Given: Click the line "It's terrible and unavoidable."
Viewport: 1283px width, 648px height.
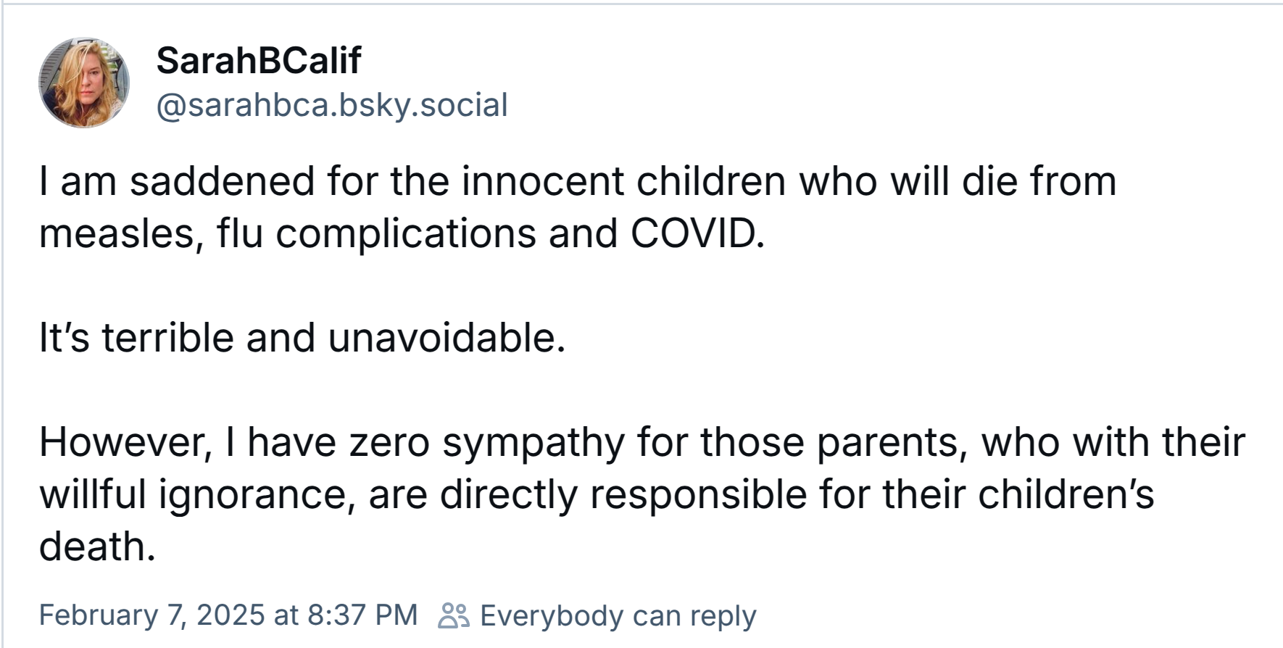Looking at the screenshot, I should click(302, 338).
